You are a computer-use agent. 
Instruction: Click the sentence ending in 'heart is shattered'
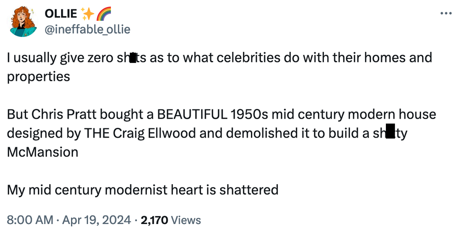(142, 190)
